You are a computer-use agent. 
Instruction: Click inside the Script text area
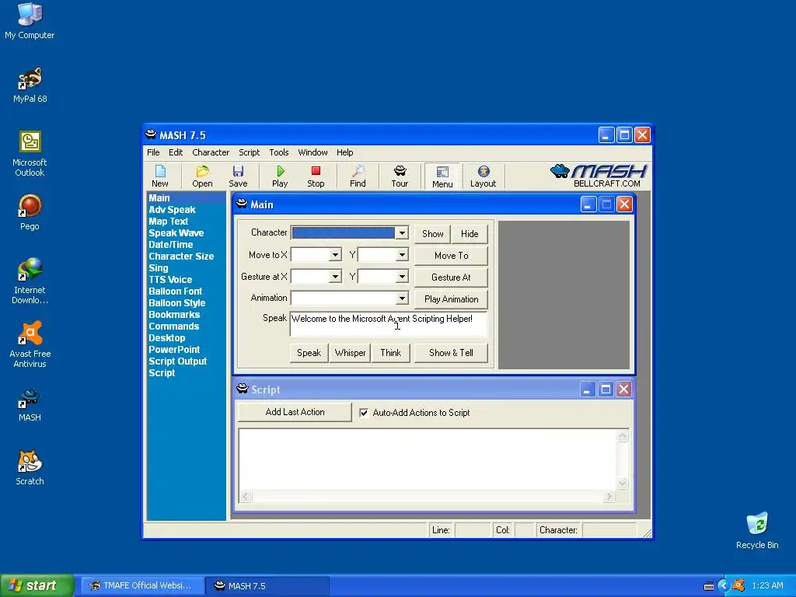pyautogui.click(x=428, y=459)
